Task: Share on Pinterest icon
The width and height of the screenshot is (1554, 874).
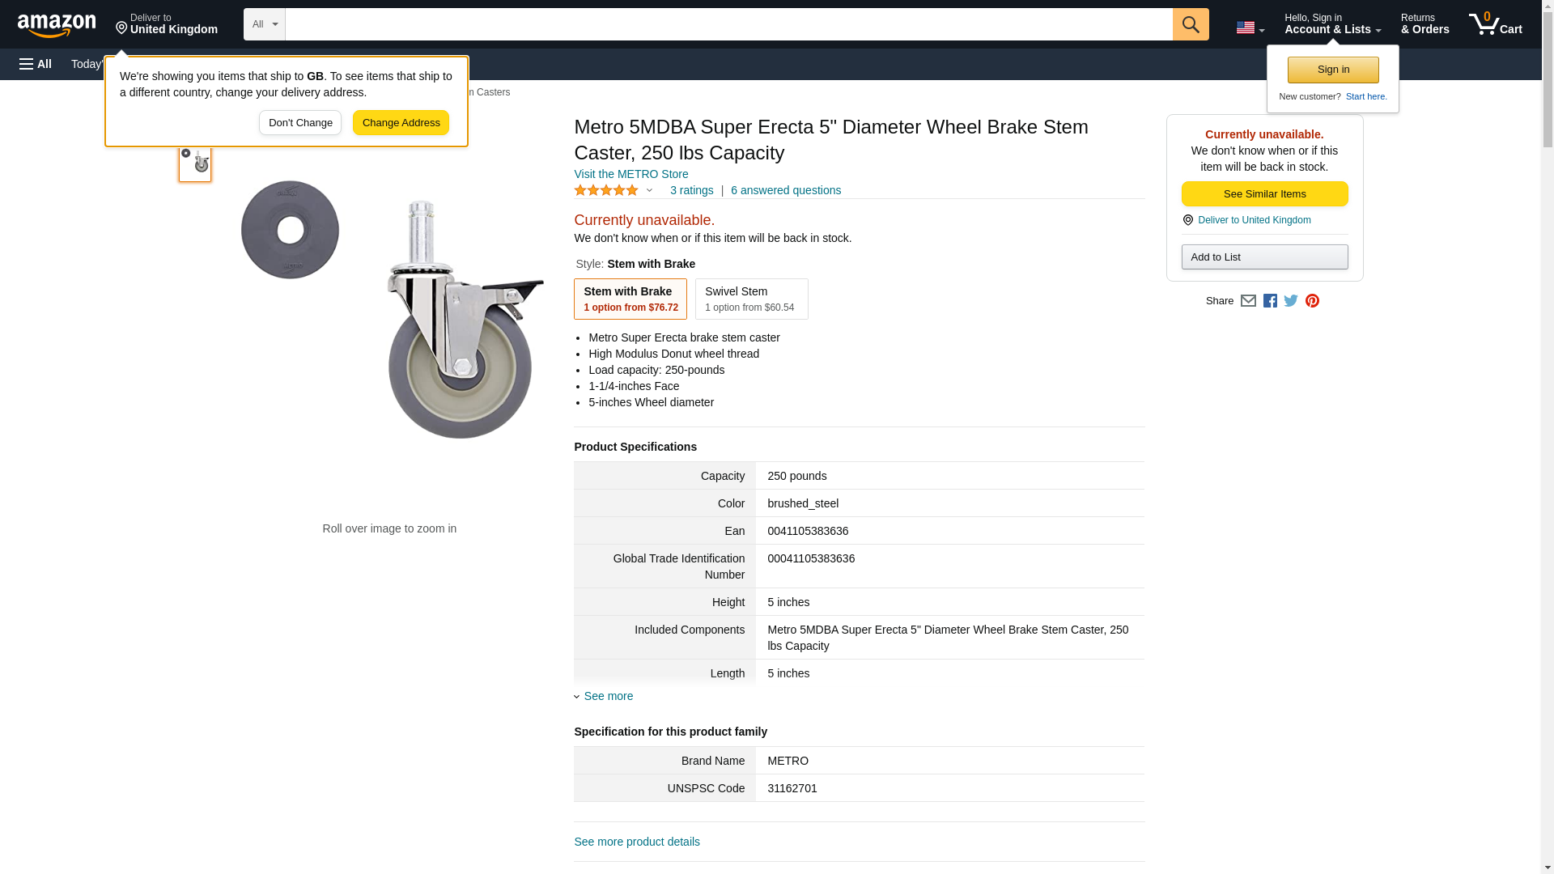Action: click(x=1312, y=301)
